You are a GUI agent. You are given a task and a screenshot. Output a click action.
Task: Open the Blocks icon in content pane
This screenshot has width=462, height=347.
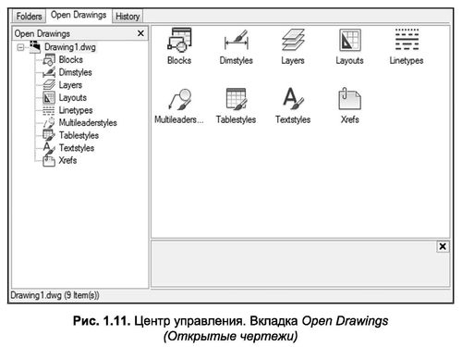[x=179, y=40]
